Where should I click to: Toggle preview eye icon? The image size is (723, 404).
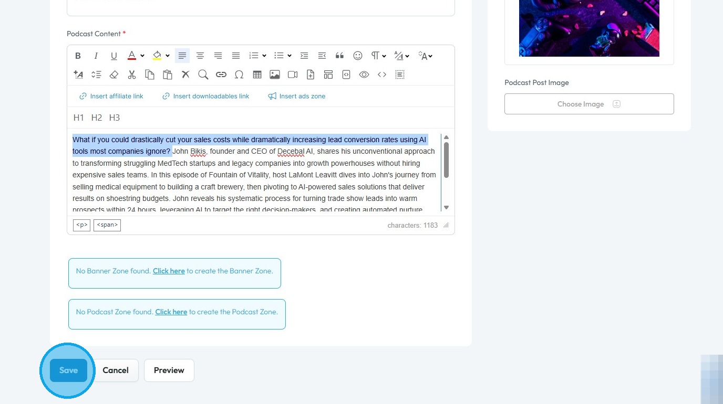click(364, 75)
